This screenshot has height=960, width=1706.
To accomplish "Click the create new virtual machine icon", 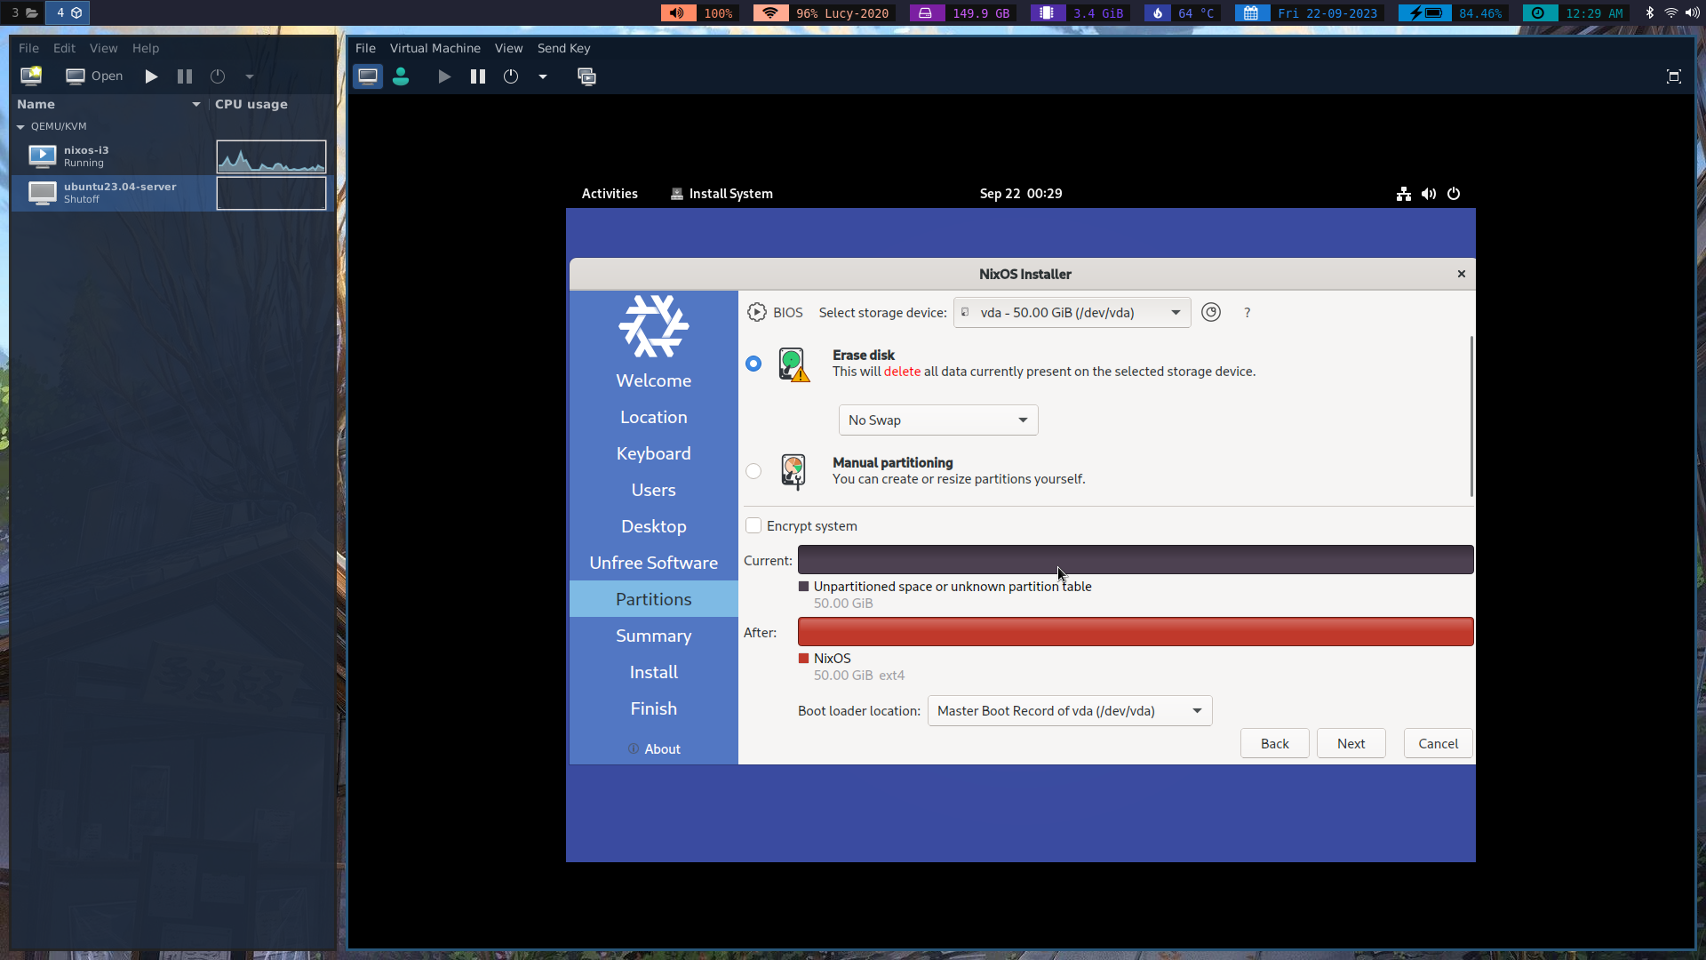I will click(x=31, y=76).
